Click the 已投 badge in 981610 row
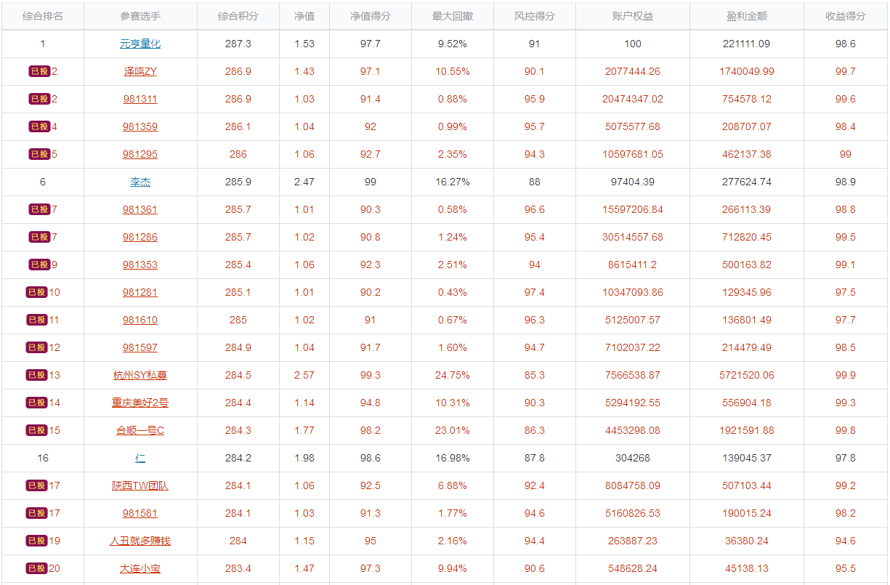The width and height of the screenshot is (890, 585). [36, 320]
